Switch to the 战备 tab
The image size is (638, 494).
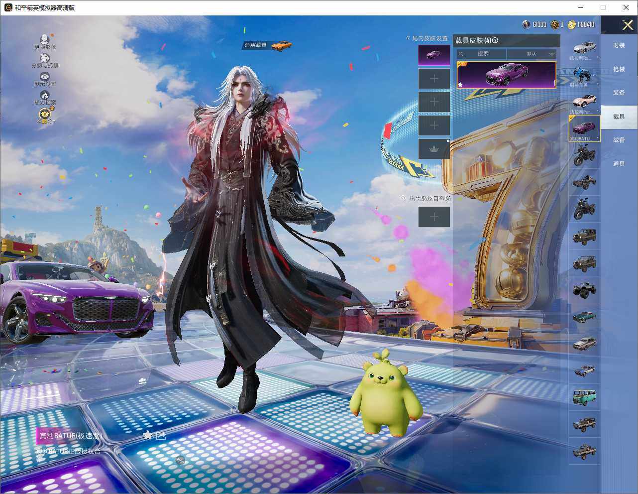[x=619, y=140]
